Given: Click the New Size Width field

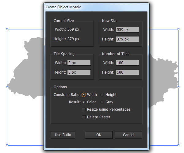Looking at the screenshot, I should point(128,29).
